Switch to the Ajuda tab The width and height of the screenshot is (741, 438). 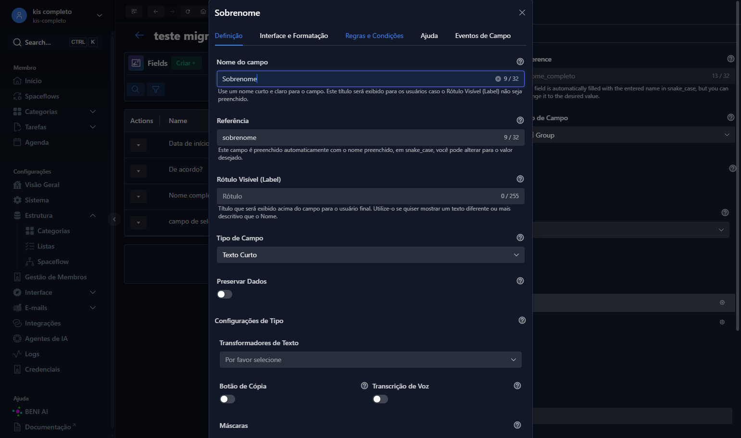(x=429, y=36)
